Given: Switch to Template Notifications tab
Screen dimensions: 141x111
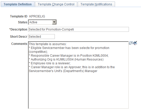Looking at the screenshot, I should 96,4.
